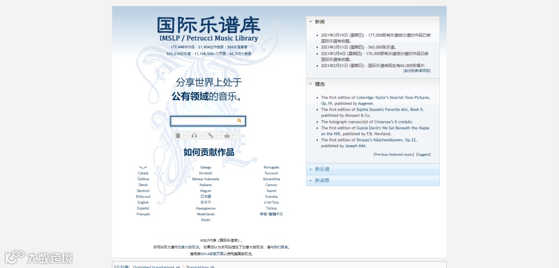The image size is (559, 268).
Task: Open Sophia Dussek's Favorite Airs link
Action: [390, 109]
